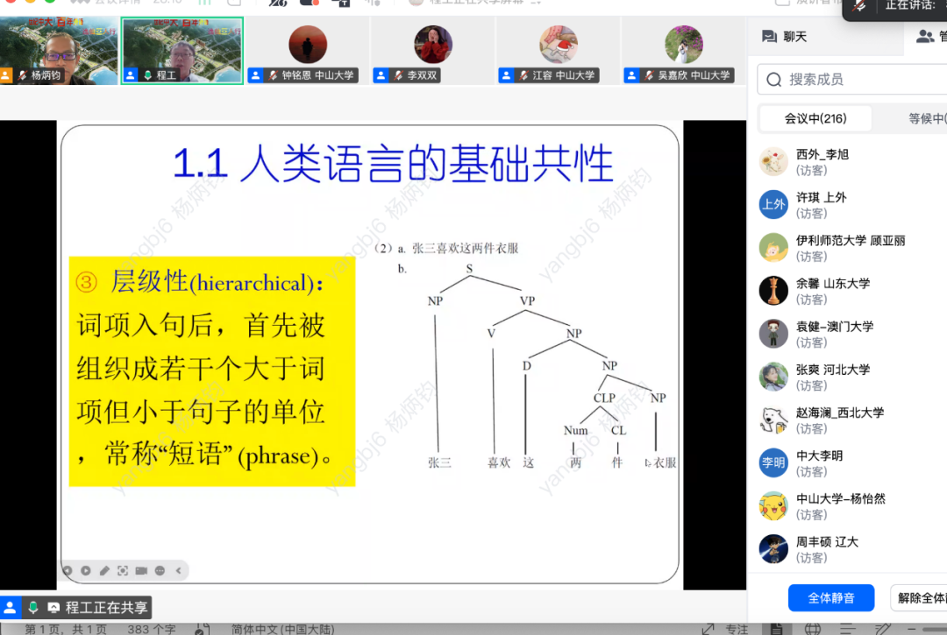Open the more options ellipsis on slide toolbar

tap(160, 571)
